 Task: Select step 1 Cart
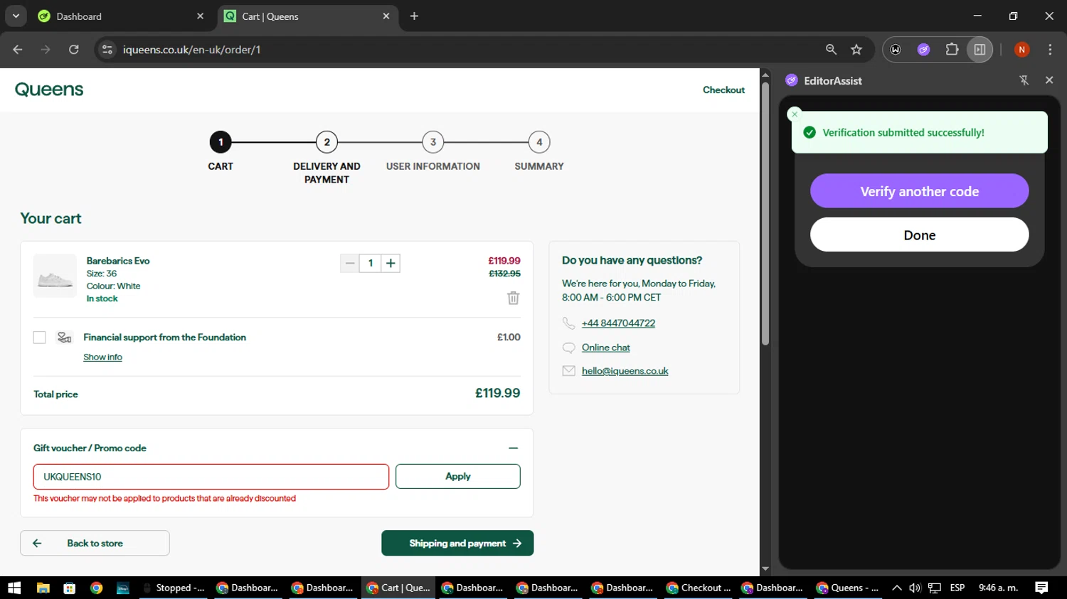[x=221, y=142]
